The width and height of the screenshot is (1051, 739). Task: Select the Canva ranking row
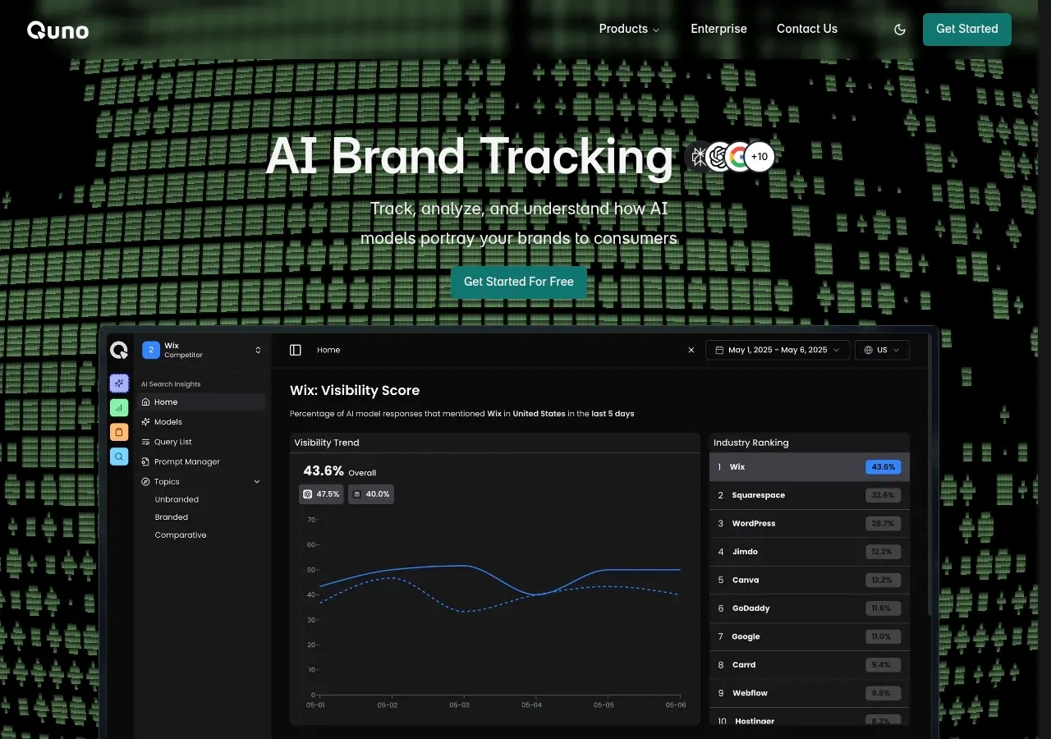point(810,581)
